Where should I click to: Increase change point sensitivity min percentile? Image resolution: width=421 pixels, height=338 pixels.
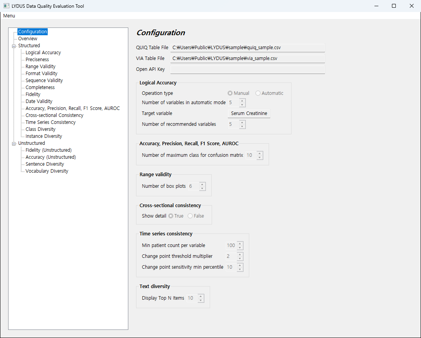pos(240,265)
